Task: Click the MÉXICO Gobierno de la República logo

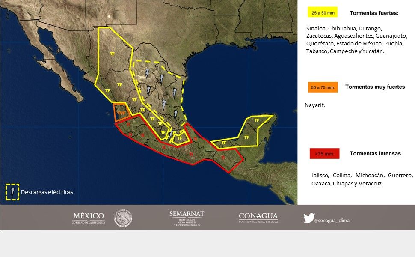Action: click(89, 216)
